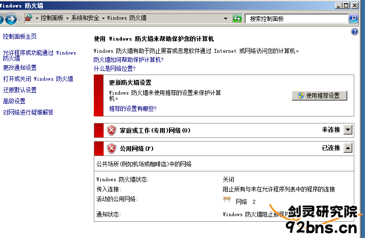Image resolution: width=365 pixels, height=238 pixels.
Task: Select the 系统和安全 breadcrumb
Action: pos(85,18)
